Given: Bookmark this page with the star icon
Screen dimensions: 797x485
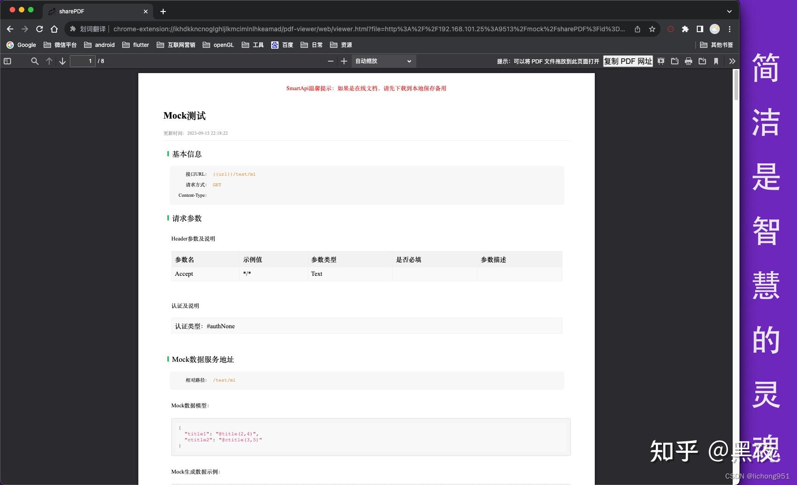Looking at the screenshot, I should point(652,29).
